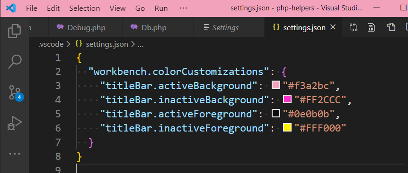Switch to the Settings tab

coord(229,27)
